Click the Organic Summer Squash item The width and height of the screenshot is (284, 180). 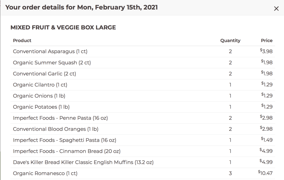(52, 63)
